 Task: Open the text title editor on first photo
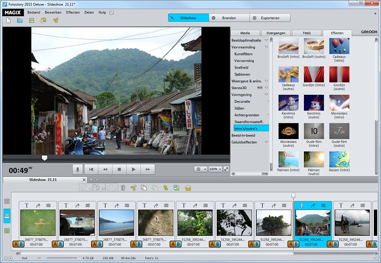(x=27, y=205)
